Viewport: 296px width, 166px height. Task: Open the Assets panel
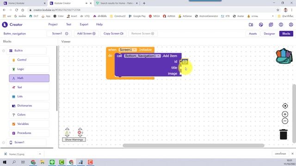[253, 34]
